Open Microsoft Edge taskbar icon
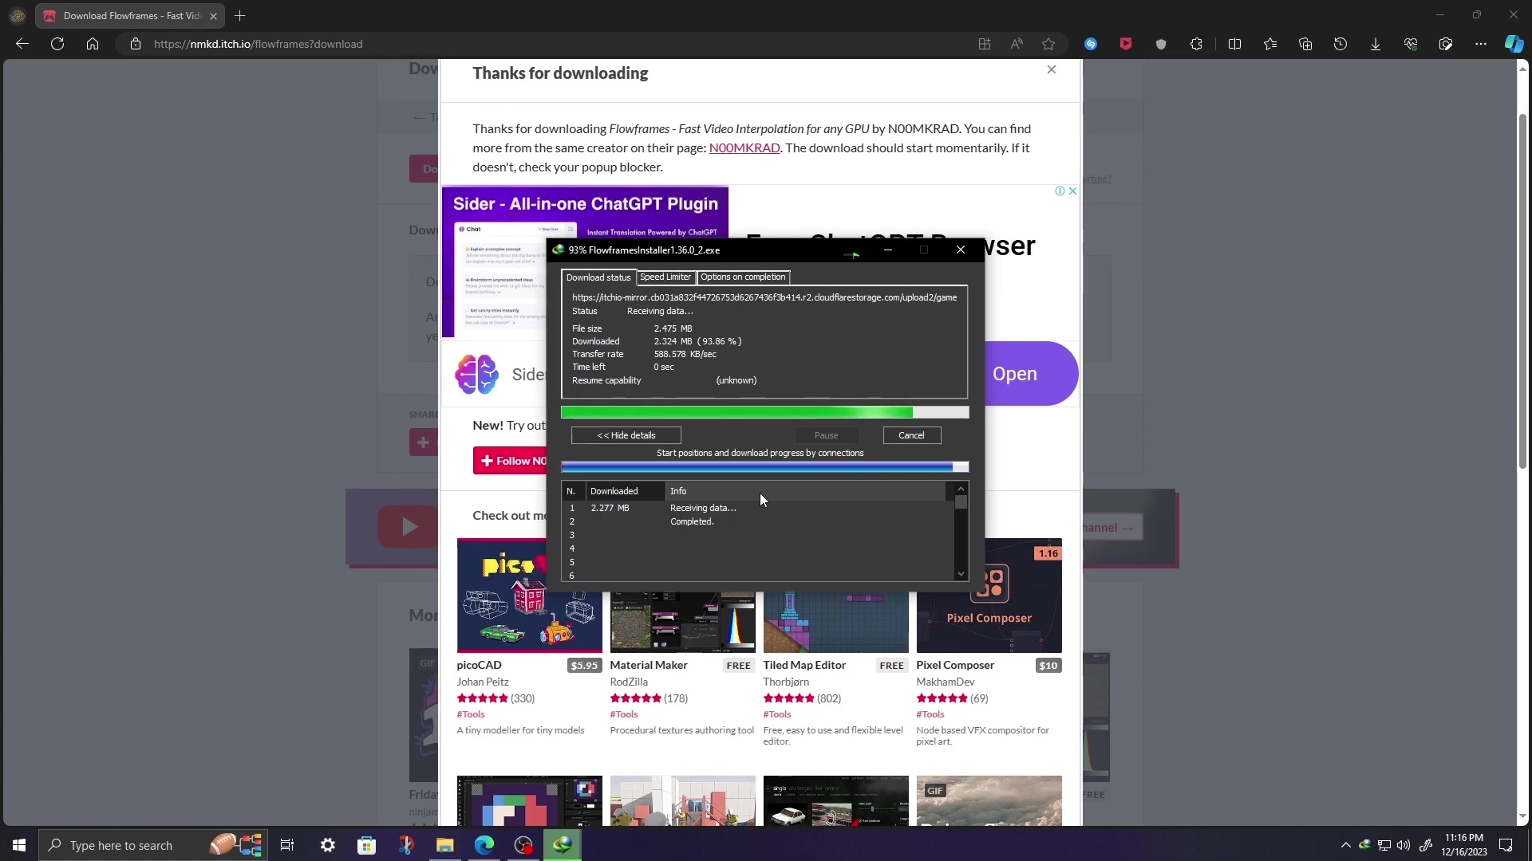The image size is (1532, 861). (x=484, y=845)
